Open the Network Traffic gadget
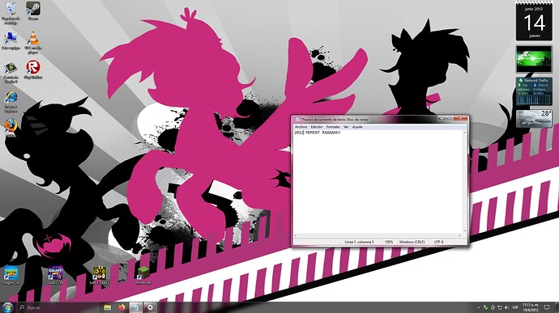The height and width of the screenshot is (313, 559). click(x=534, y=91)
